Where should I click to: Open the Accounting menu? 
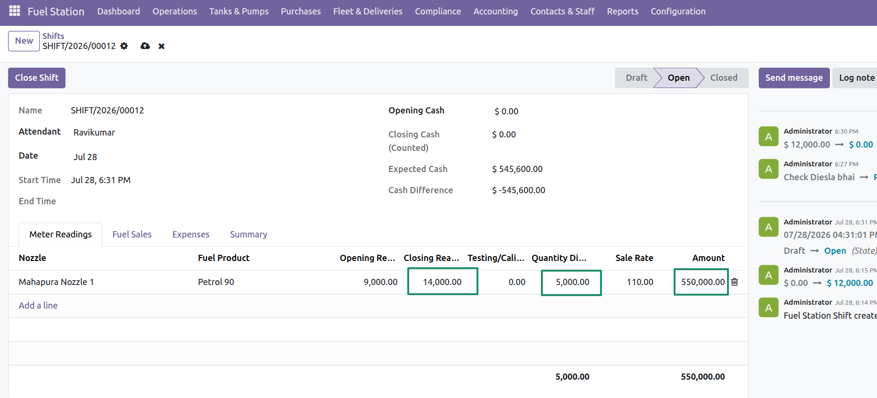coord(496,11)
